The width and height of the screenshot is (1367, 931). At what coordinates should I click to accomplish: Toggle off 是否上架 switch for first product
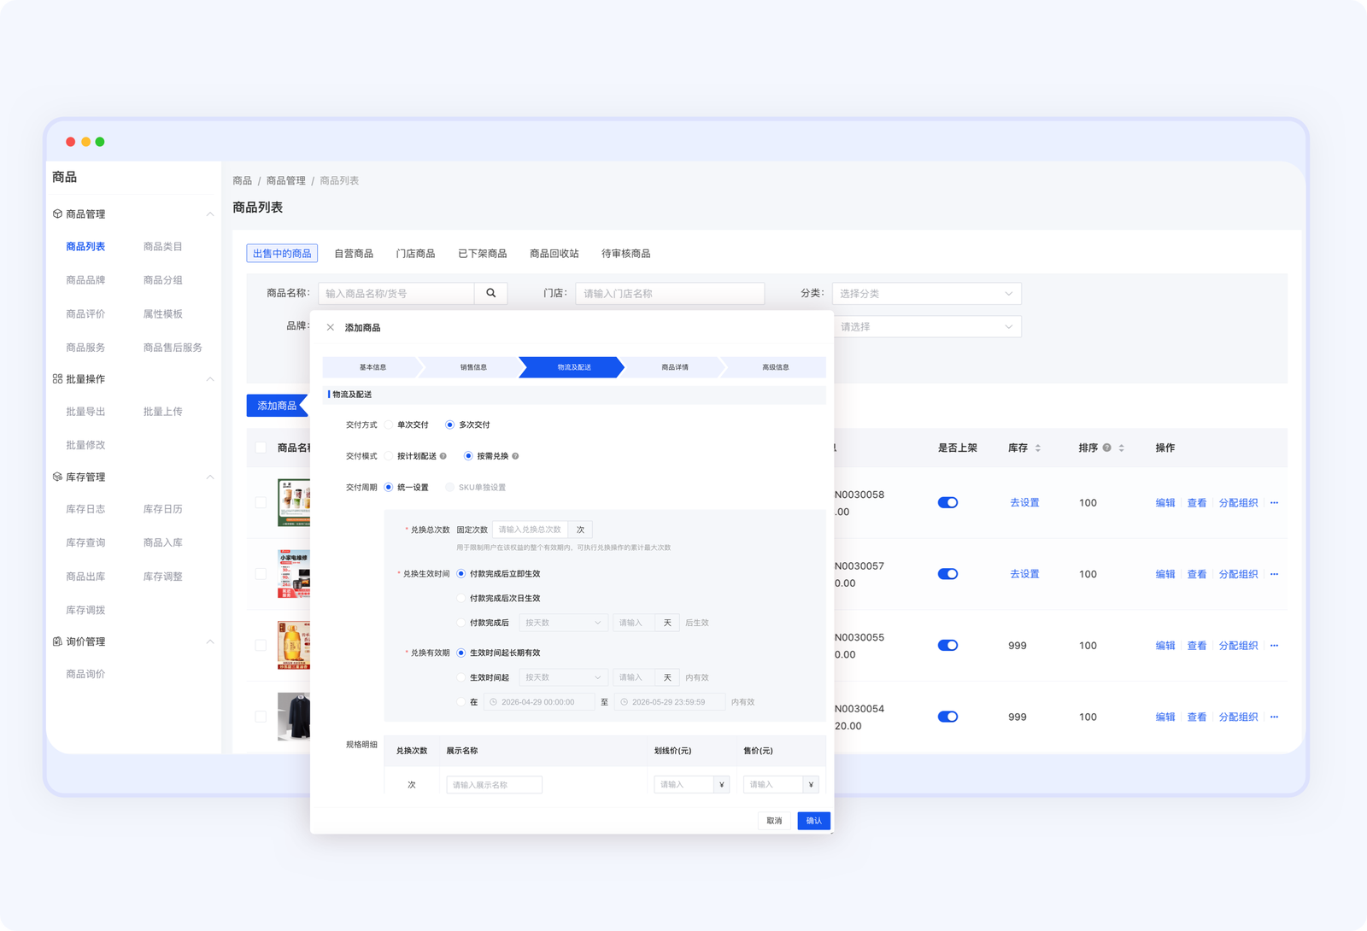pos(948,503)
